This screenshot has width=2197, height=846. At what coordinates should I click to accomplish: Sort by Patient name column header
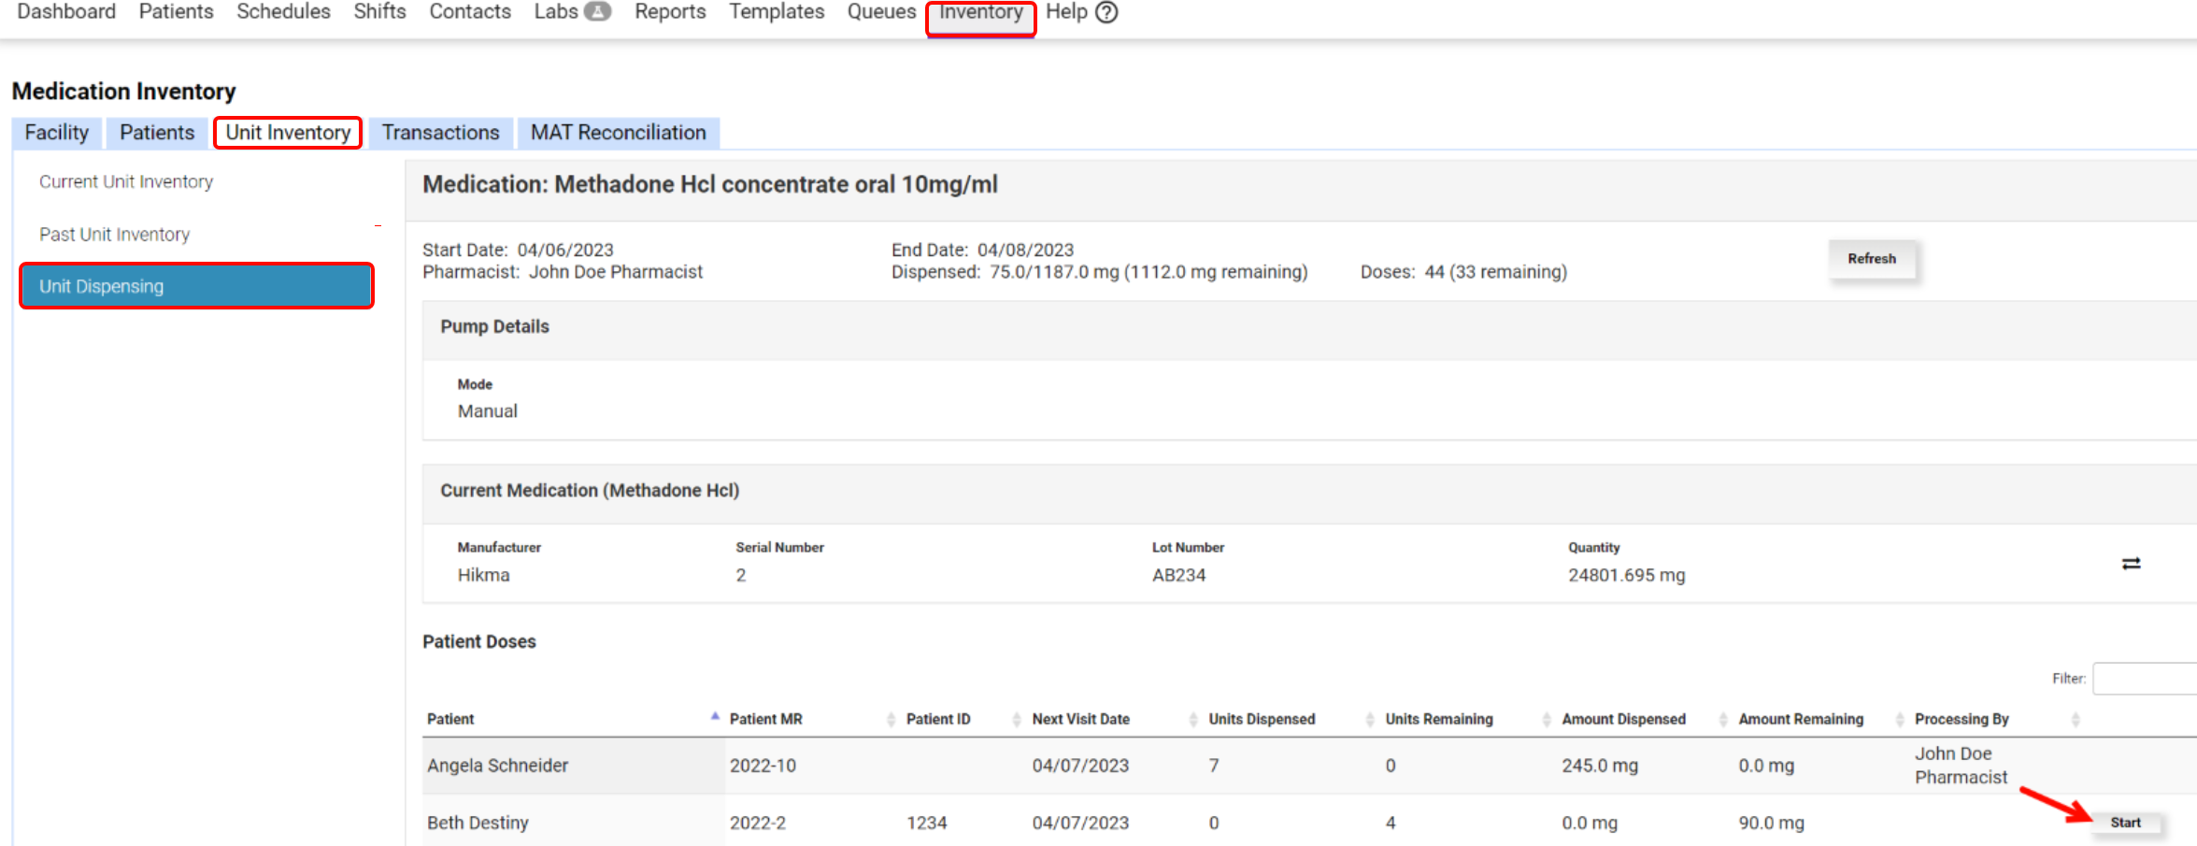click(450, 719)
